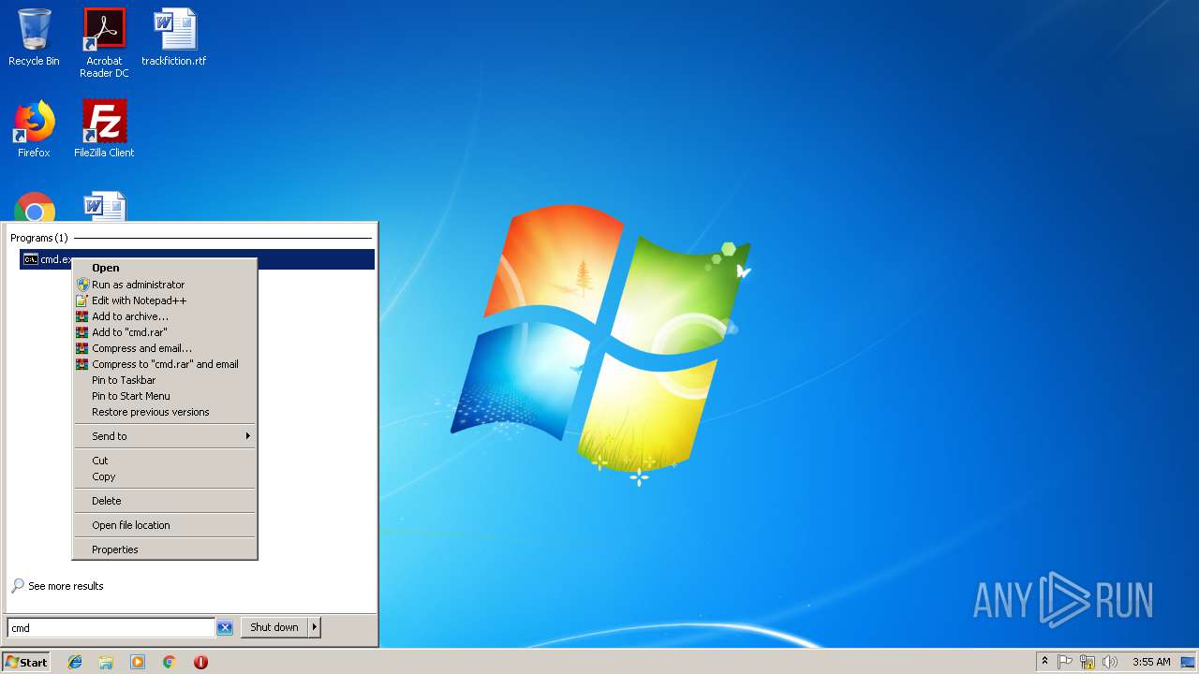This screenshot has height=674, width=1199.
Task: Open Windows Media Player from taskbar
Action: pos(138,662)
